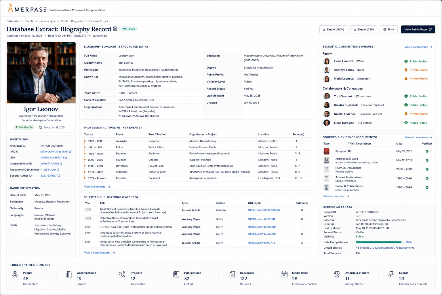Screen dimensions: 442x295
Task: Click Nikolai Fedenev's avatar thumbnail
Action: coord(327,114)
